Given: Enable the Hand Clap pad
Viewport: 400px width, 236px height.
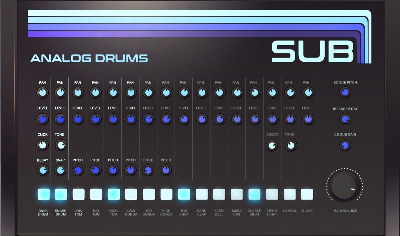Looking at the screenshot, I should [x=201, y=193].
